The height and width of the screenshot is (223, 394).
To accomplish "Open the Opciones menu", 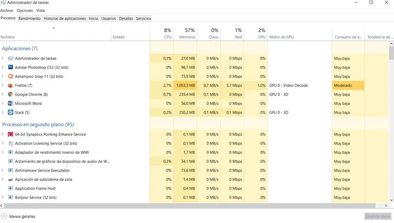I will (x=25, y=11).
